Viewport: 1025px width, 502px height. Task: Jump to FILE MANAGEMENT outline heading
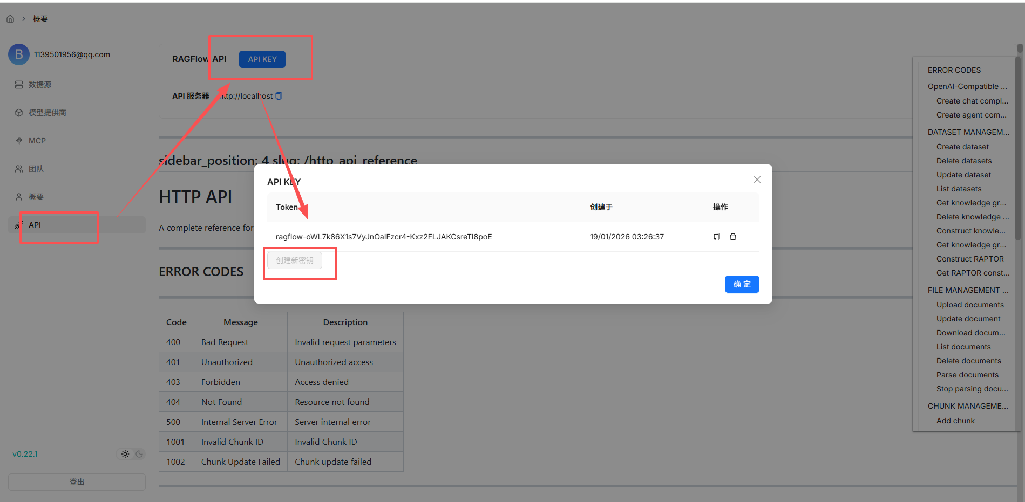968,290
